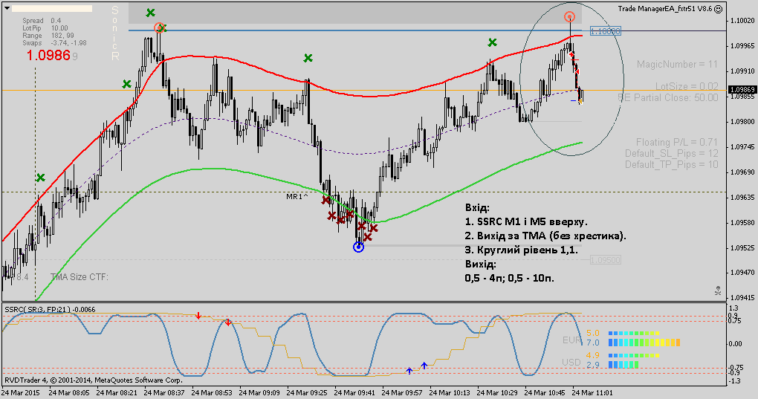
Task: Click the orange trade arrow at the last candle
Action: 580,102
